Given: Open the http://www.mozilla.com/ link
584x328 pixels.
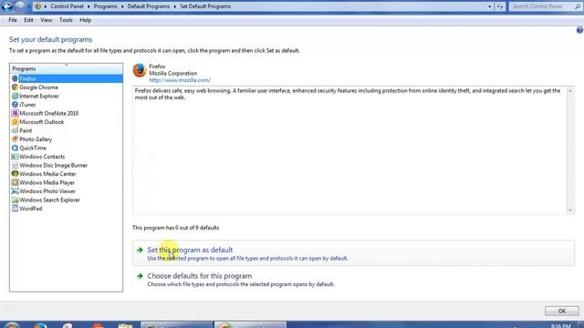Looking at the screenshot, I should [x=180, y=80].
